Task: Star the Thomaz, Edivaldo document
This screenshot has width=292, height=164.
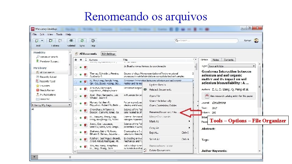Action: [76, 75]
